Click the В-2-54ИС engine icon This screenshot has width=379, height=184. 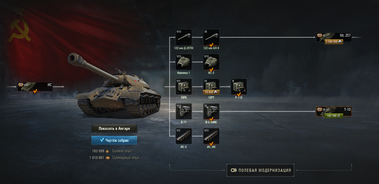[x=211, y=111]
